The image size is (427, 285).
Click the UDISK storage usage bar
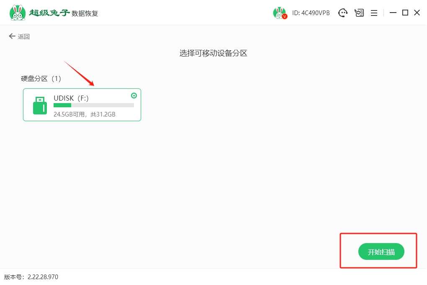coord(93,106)
